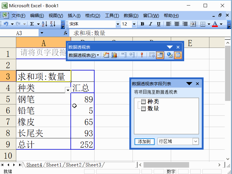Screen dimensions: 232x174
Task: Click the red exclamation Refresh Data icon
Action: 142,55
